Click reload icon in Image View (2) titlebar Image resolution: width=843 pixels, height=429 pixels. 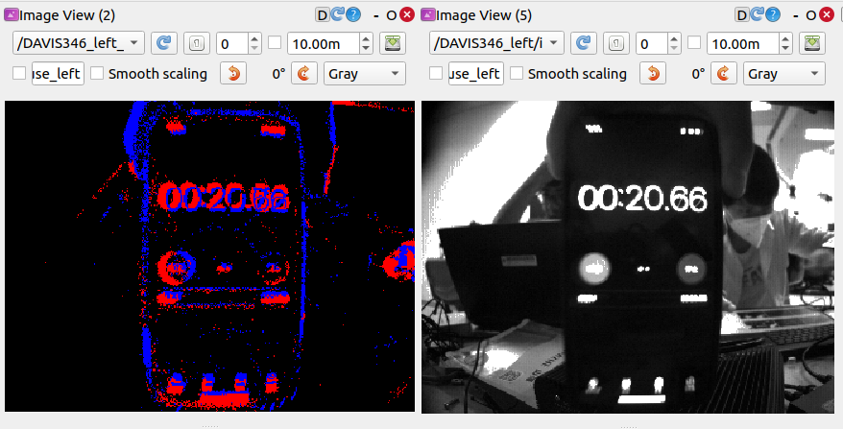click(x=337, y=15)
